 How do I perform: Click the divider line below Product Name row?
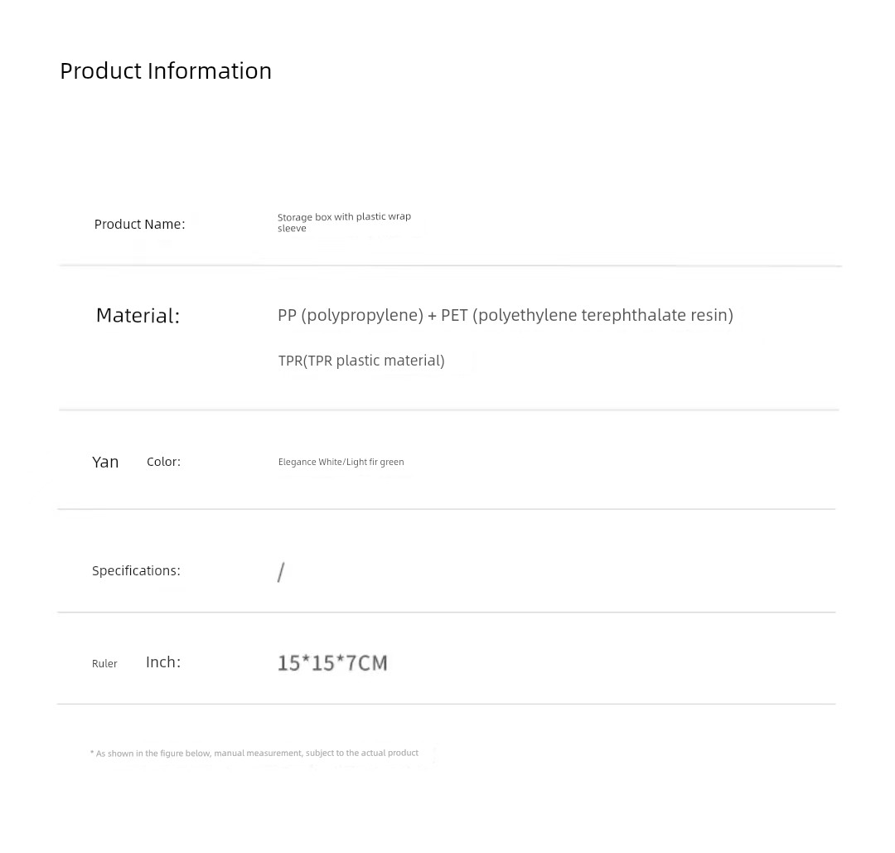click(x=450, y=266)
